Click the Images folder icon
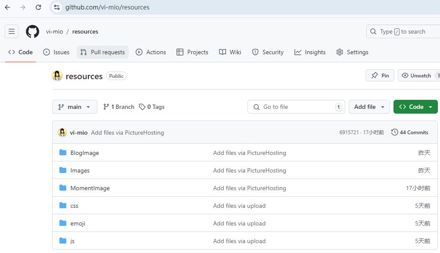The image size is (440, 253). (63, 170)
